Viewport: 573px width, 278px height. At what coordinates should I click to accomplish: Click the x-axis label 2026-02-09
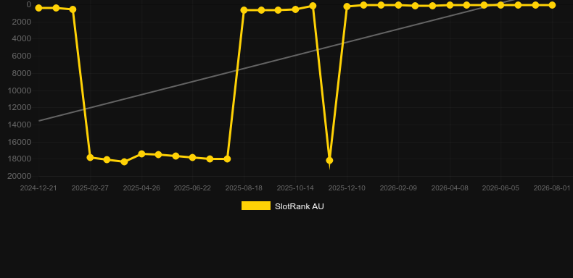pos(398,188)
